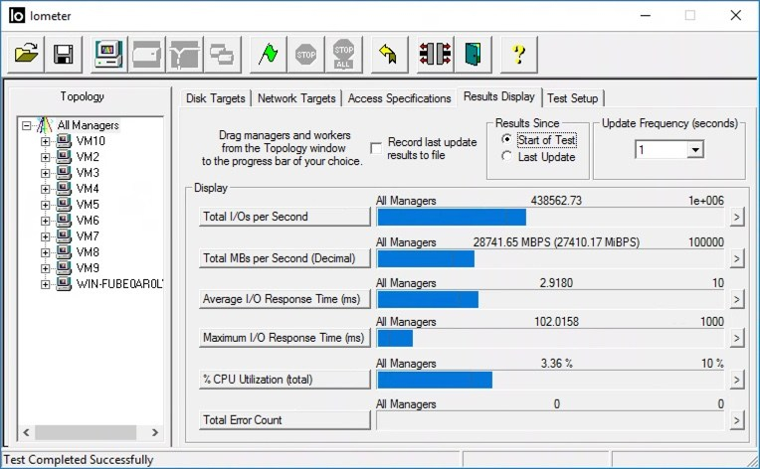Click the % CPU Utilization (total) button

285,379
